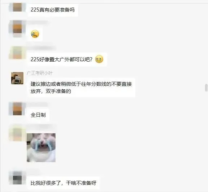Open the crying cat sticker image
The height and width of the screenshot is (192, 208).
tap(41, 148)
